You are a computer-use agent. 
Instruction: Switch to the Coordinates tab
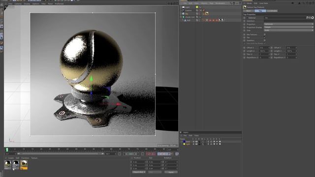[272, 11]
